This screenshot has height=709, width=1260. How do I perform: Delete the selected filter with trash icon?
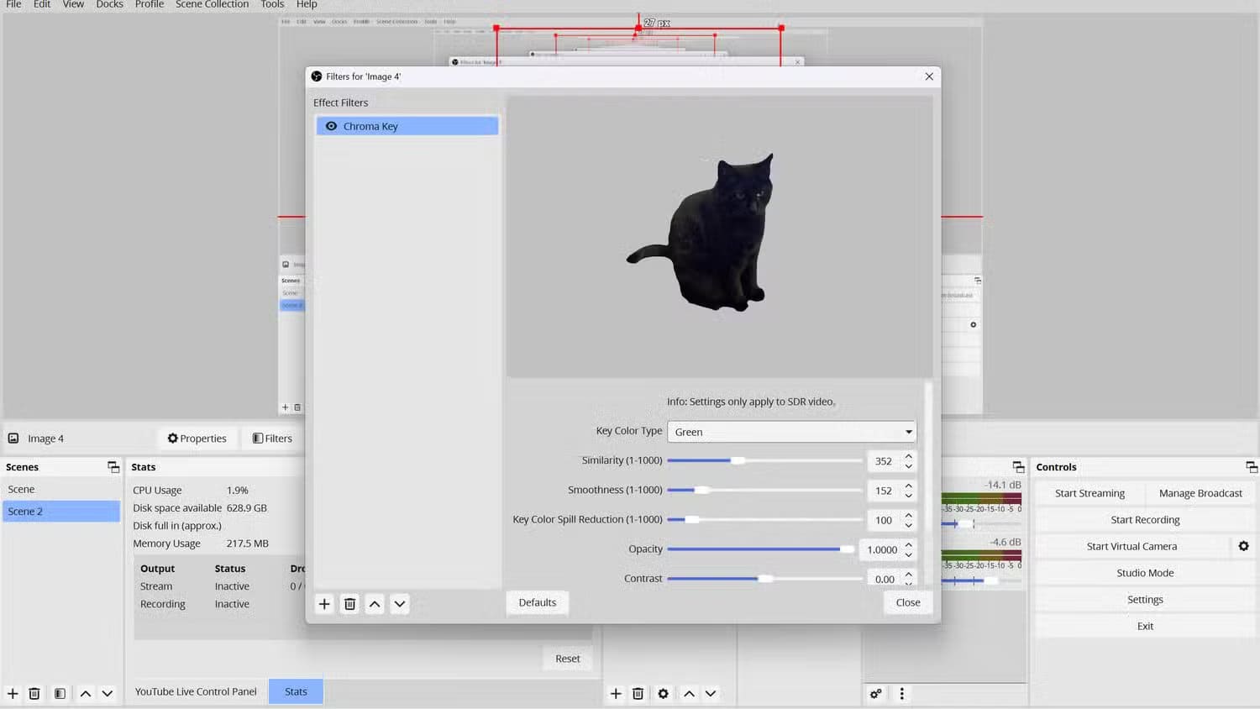pyautogui.click(x=349, y=603)
